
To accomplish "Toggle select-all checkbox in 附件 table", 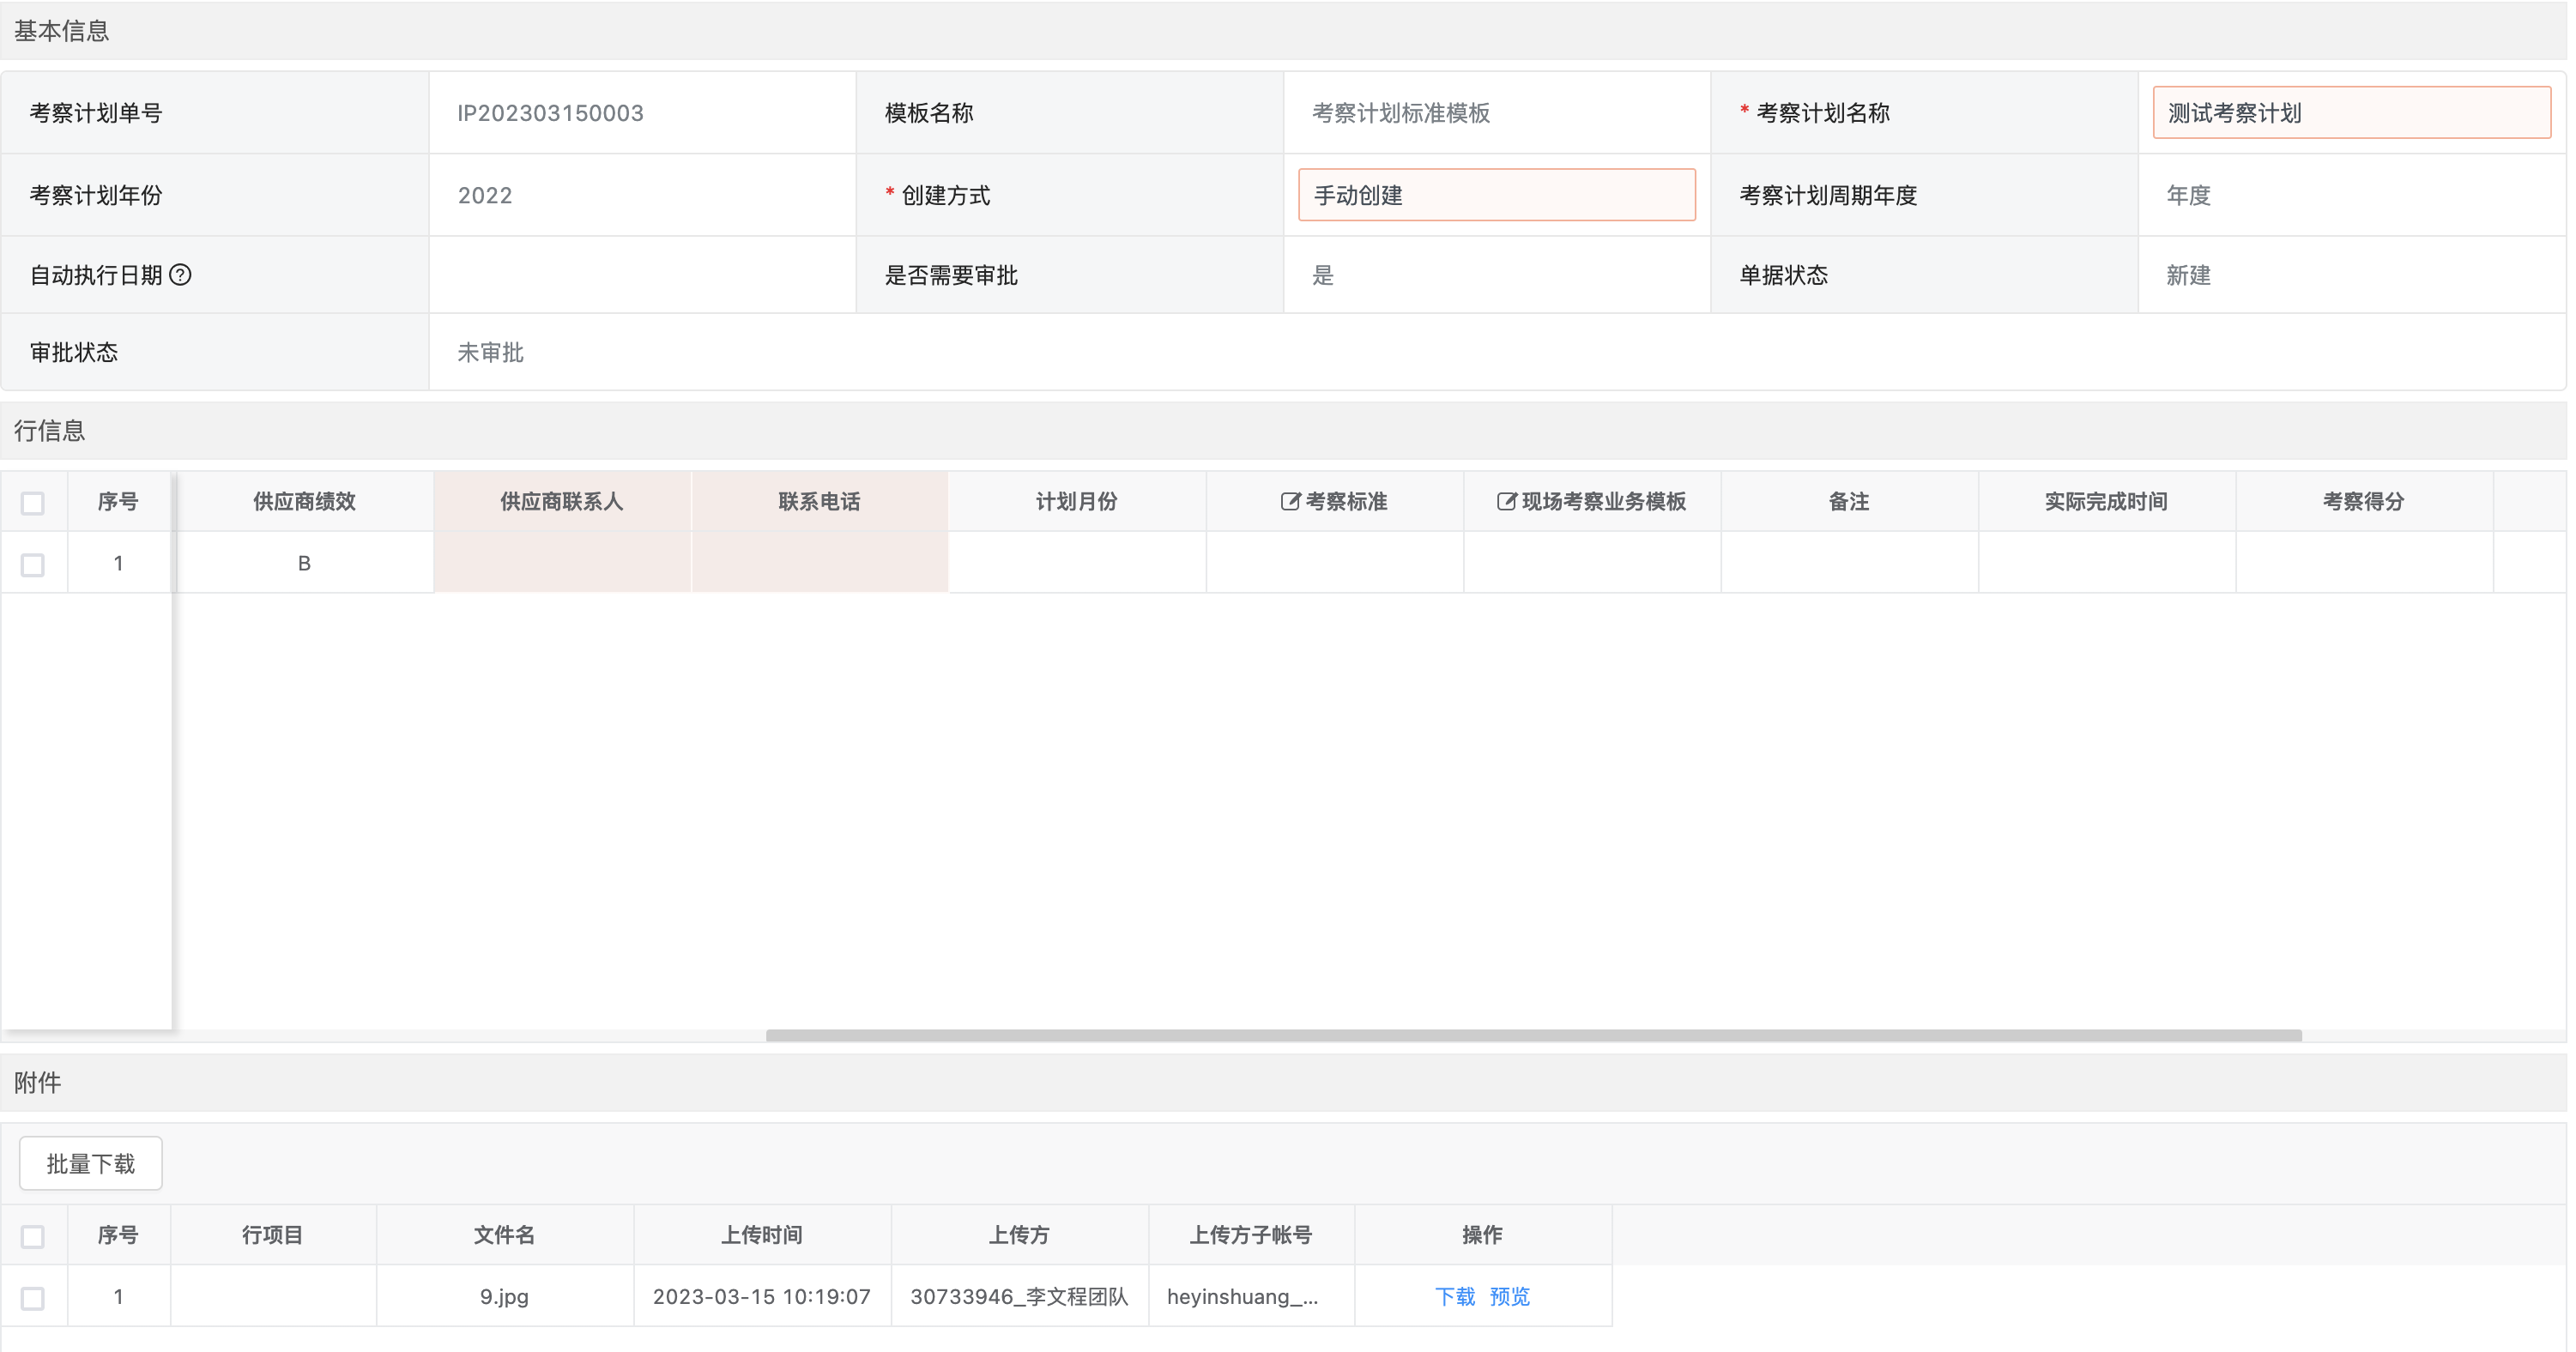I will (33, 1237).
